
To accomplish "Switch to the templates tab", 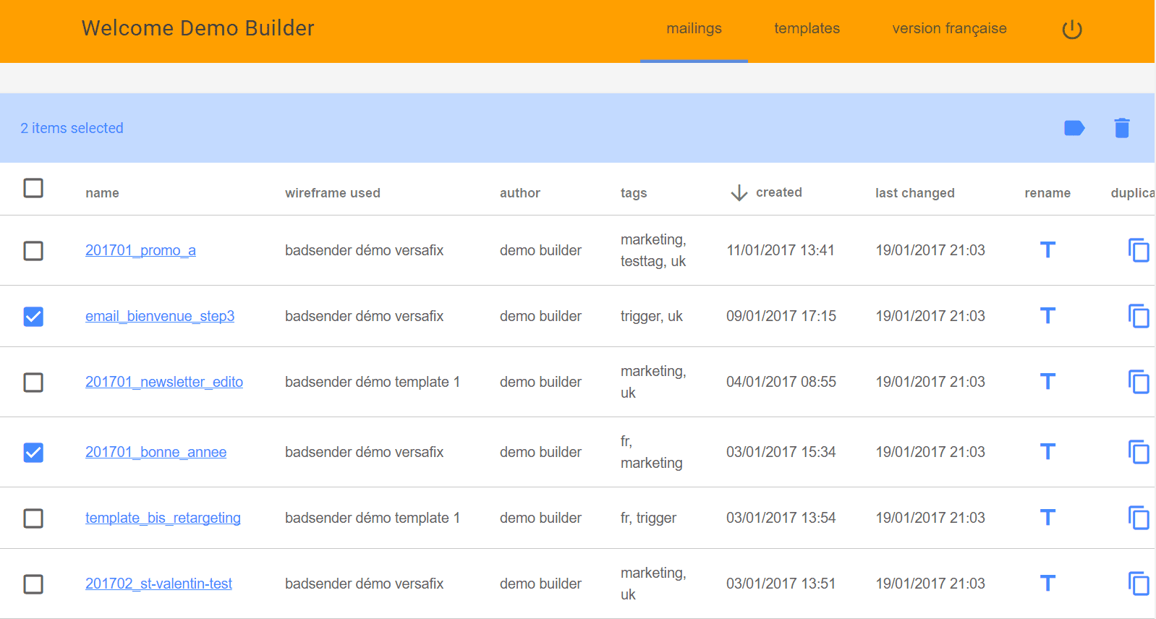I will click(807, 29).
